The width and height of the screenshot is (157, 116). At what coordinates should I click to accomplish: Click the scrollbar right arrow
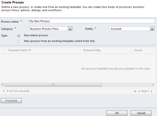coord(154,85)
